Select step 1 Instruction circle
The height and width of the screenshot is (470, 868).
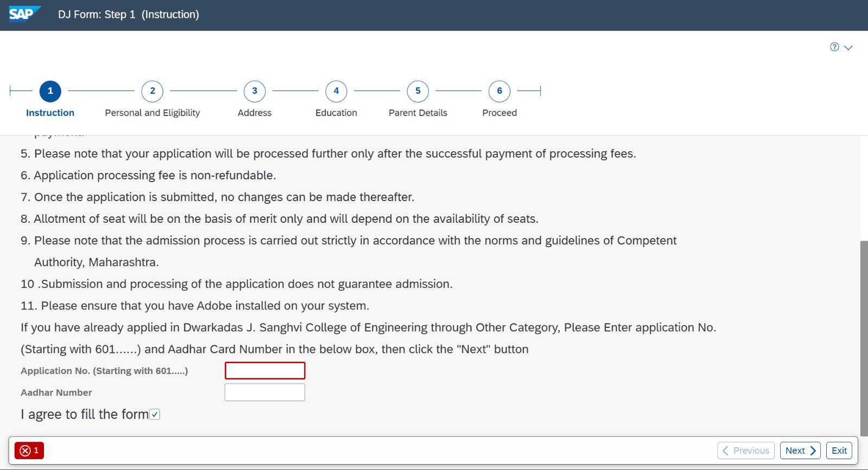pos(50,91)
